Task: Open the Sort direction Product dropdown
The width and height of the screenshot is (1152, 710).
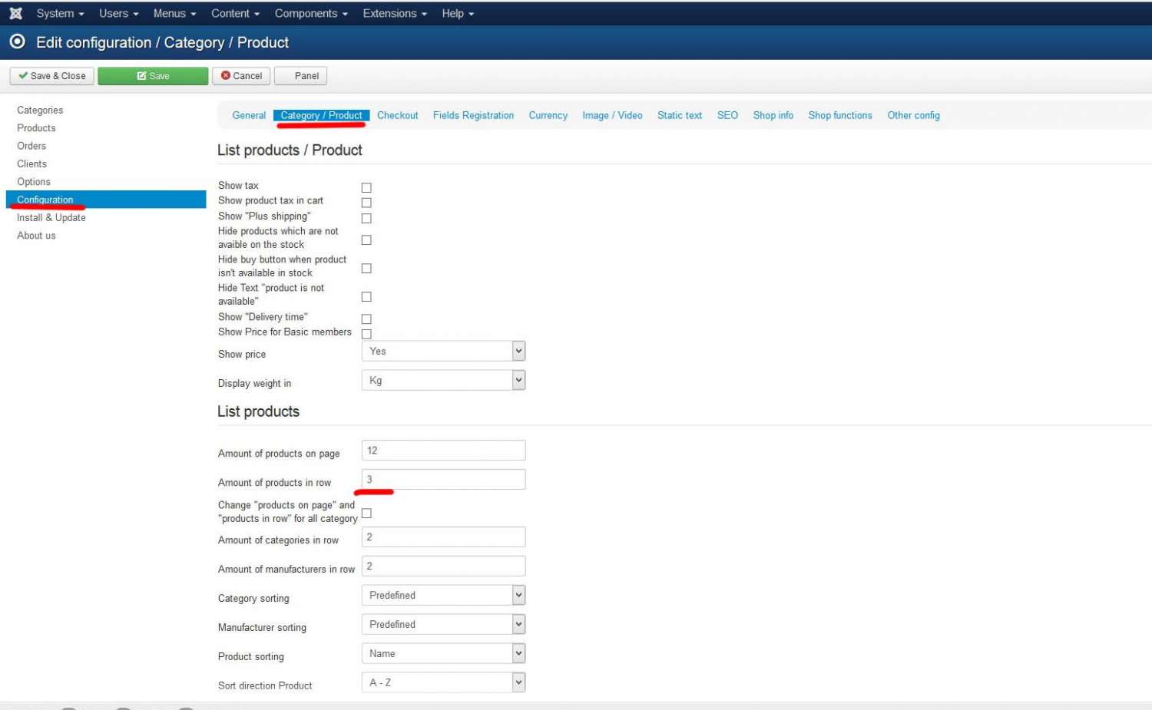Action: (443, 683)
